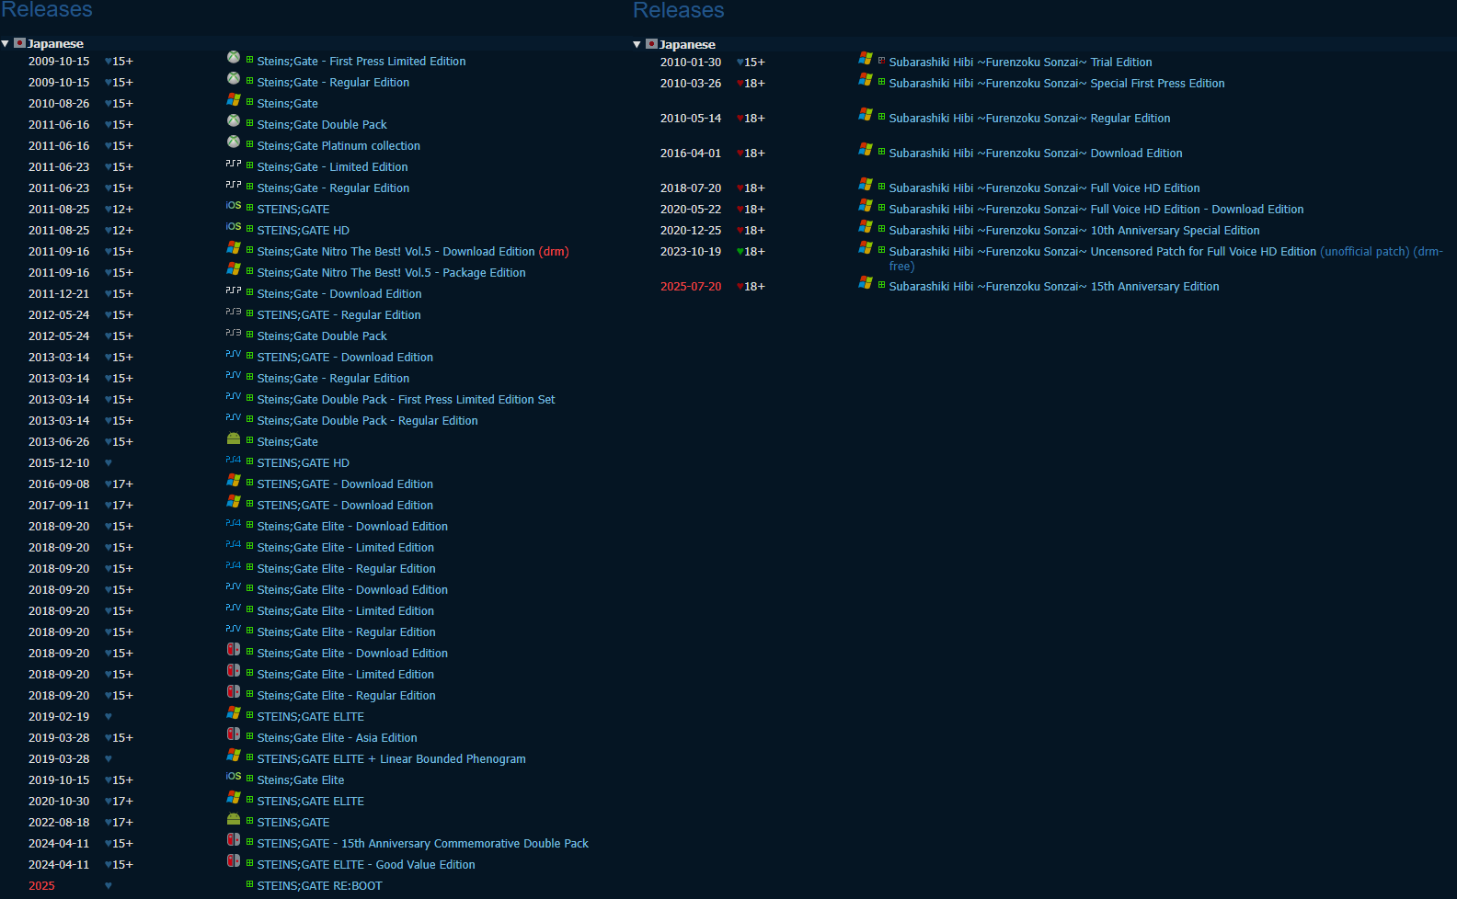1457x899 pixels.
Task: Click the 12+ rating on STEINS;GATE HD 2011-08-25 row
Action: click(122, 231)
